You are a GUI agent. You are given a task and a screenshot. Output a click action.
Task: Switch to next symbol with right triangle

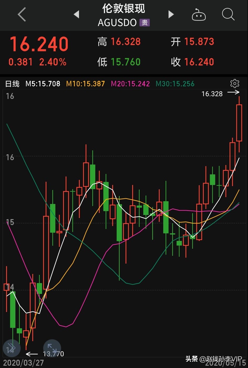[x=171, y=14]
